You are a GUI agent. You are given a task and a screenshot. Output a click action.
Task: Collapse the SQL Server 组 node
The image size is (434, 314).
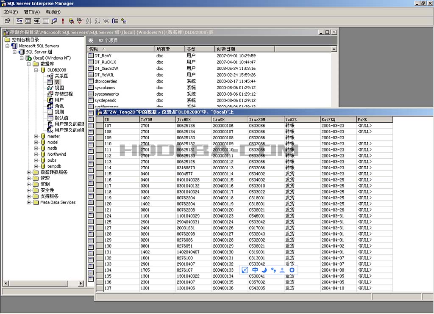(x=15, y=52)
